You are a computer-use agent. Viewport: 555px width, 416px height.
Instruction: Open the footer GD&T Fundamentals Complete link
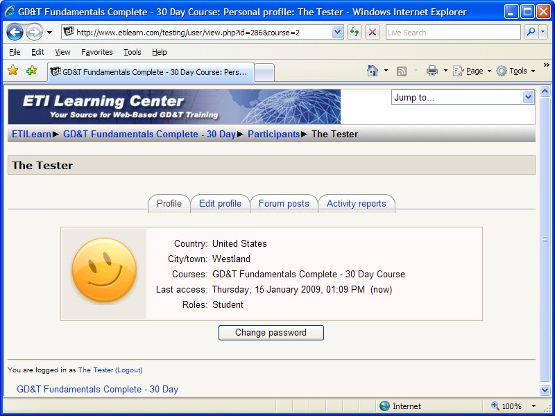[97, 390]
